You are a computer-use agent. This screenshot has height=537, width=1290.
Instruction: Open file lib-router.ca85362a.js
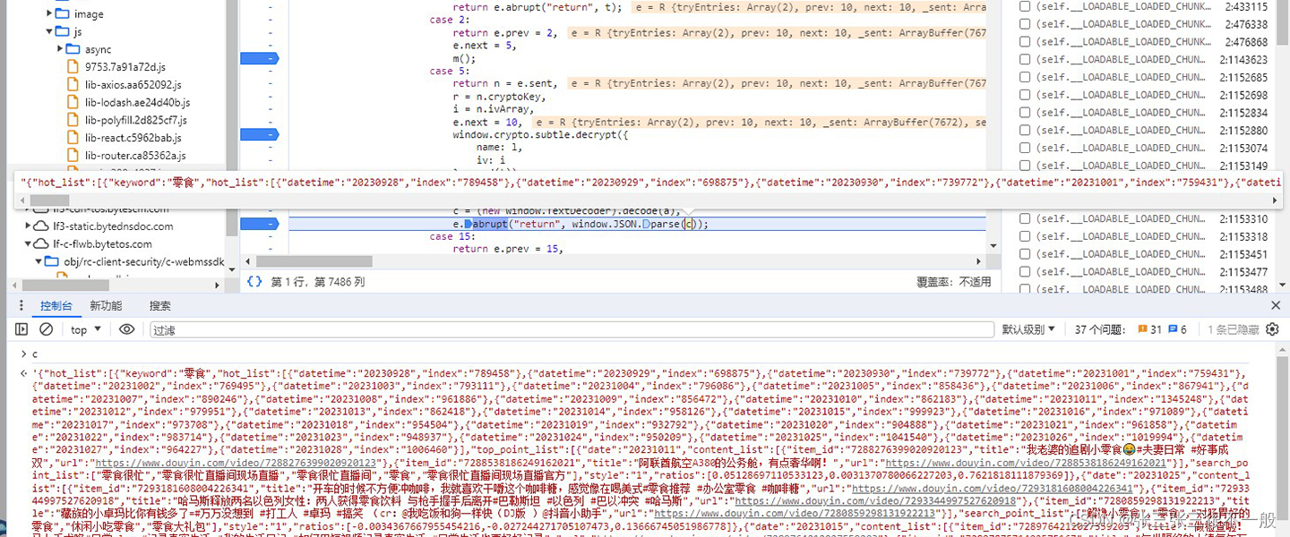pos(135,156)
